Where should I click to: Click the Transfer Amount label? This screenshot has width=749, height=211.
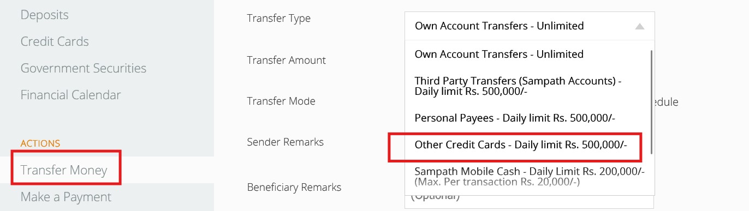pyautogui.click(x=287, y=60)
